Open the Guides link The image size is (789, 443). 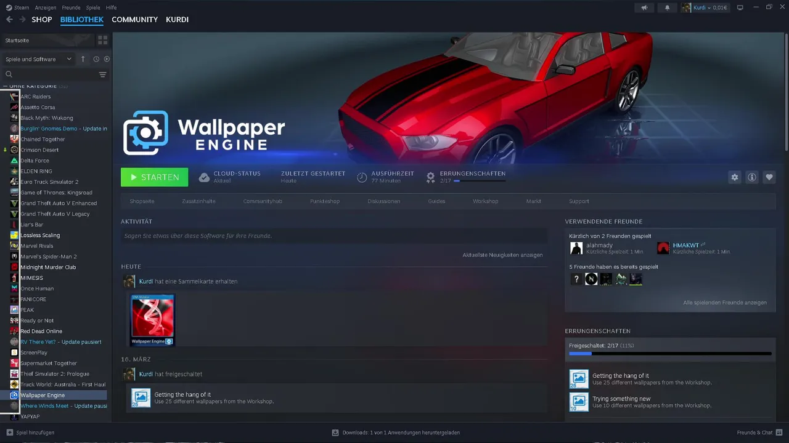[436, 201]
